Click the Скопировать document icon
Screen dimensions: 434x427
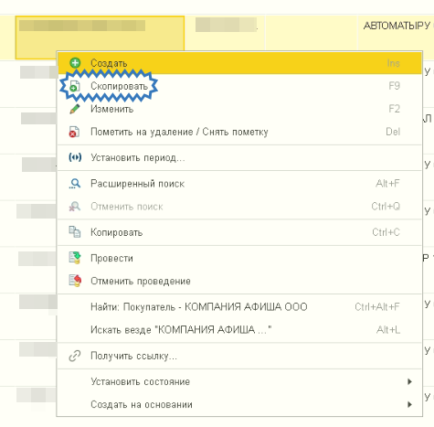(75, 86)
